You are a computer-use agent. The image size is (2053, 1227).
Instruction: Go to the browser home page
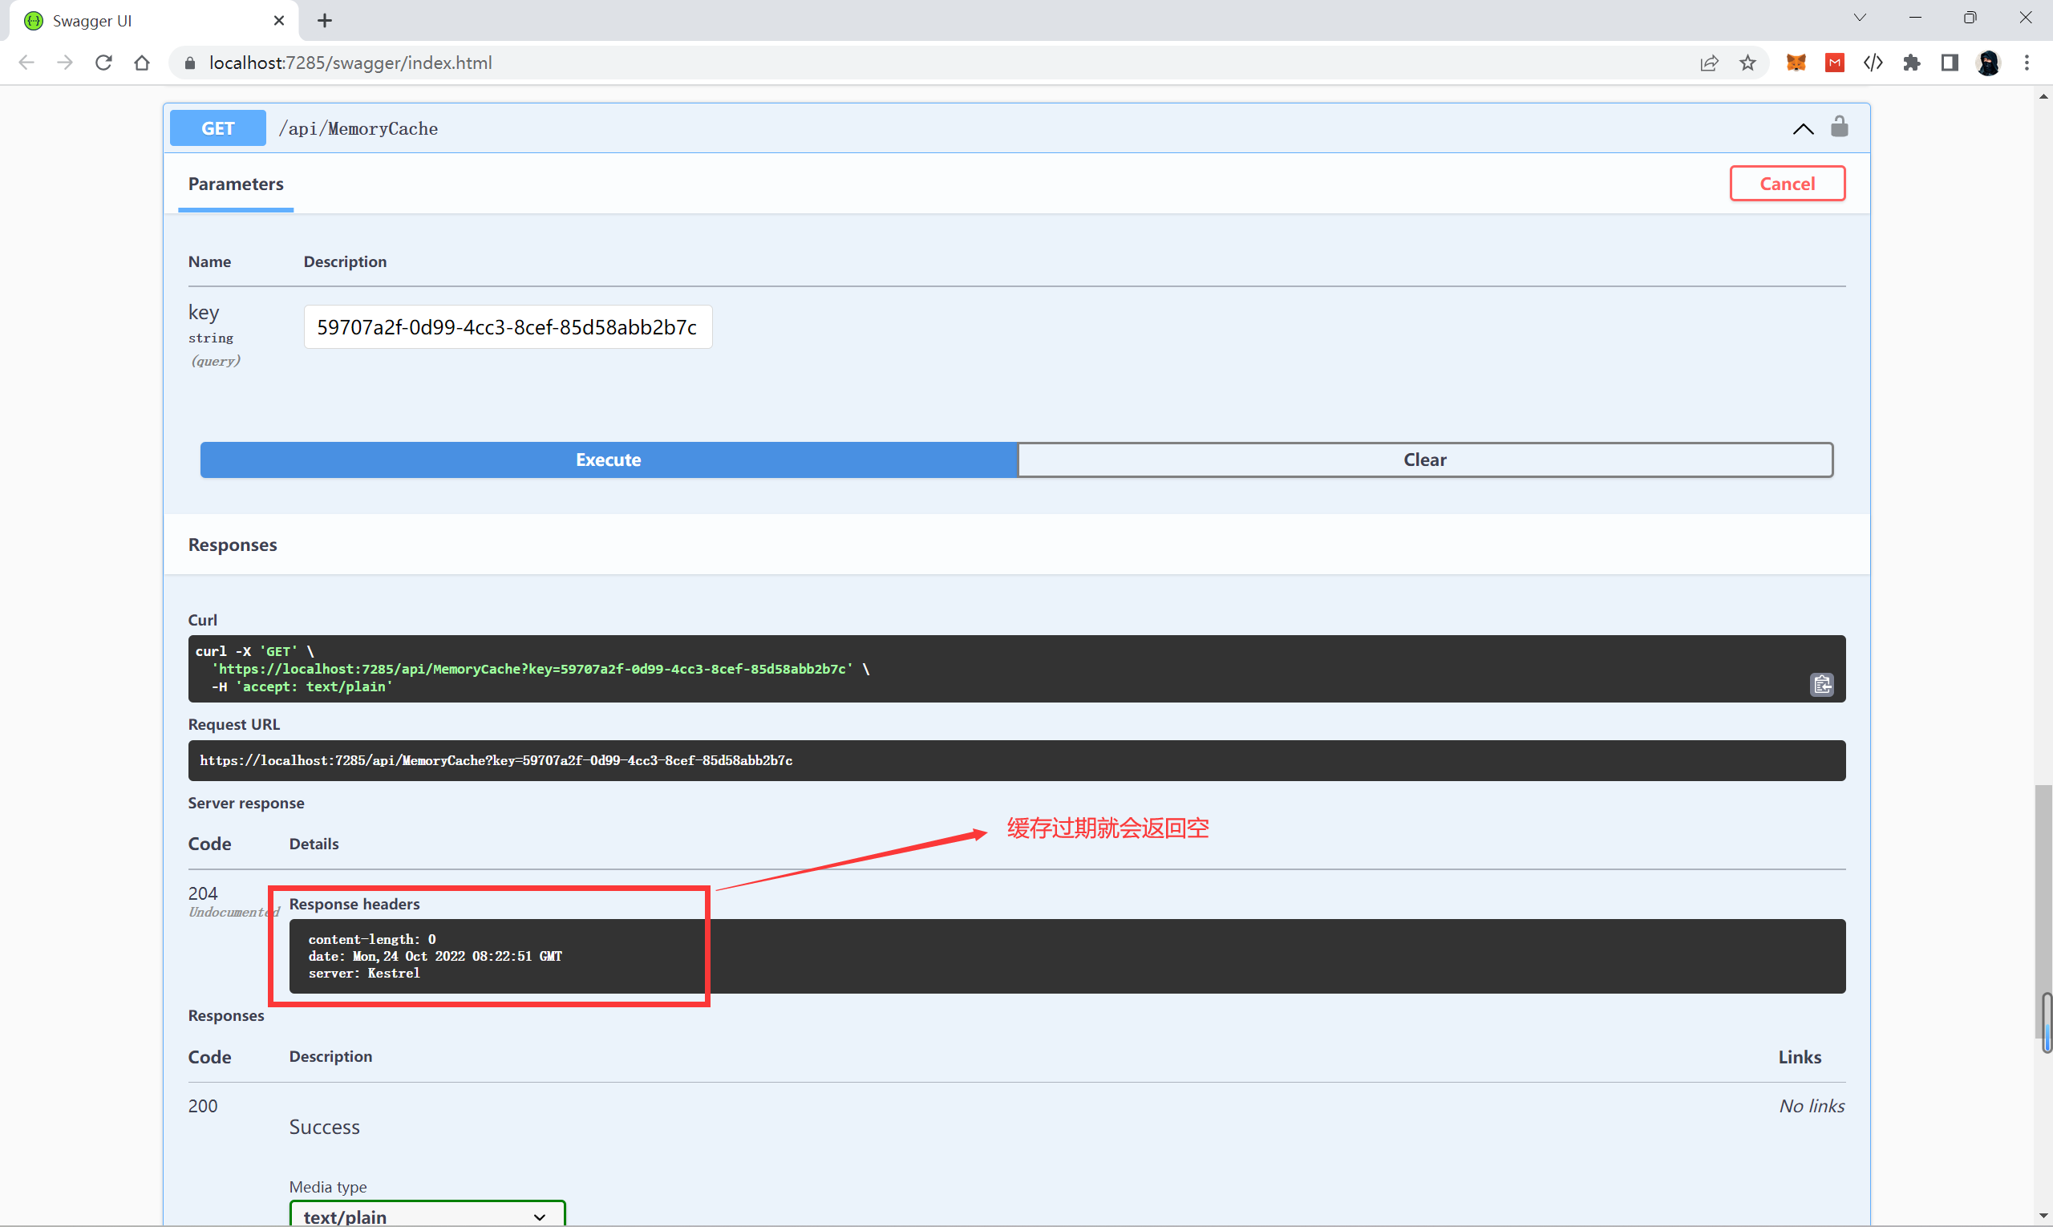142,63
